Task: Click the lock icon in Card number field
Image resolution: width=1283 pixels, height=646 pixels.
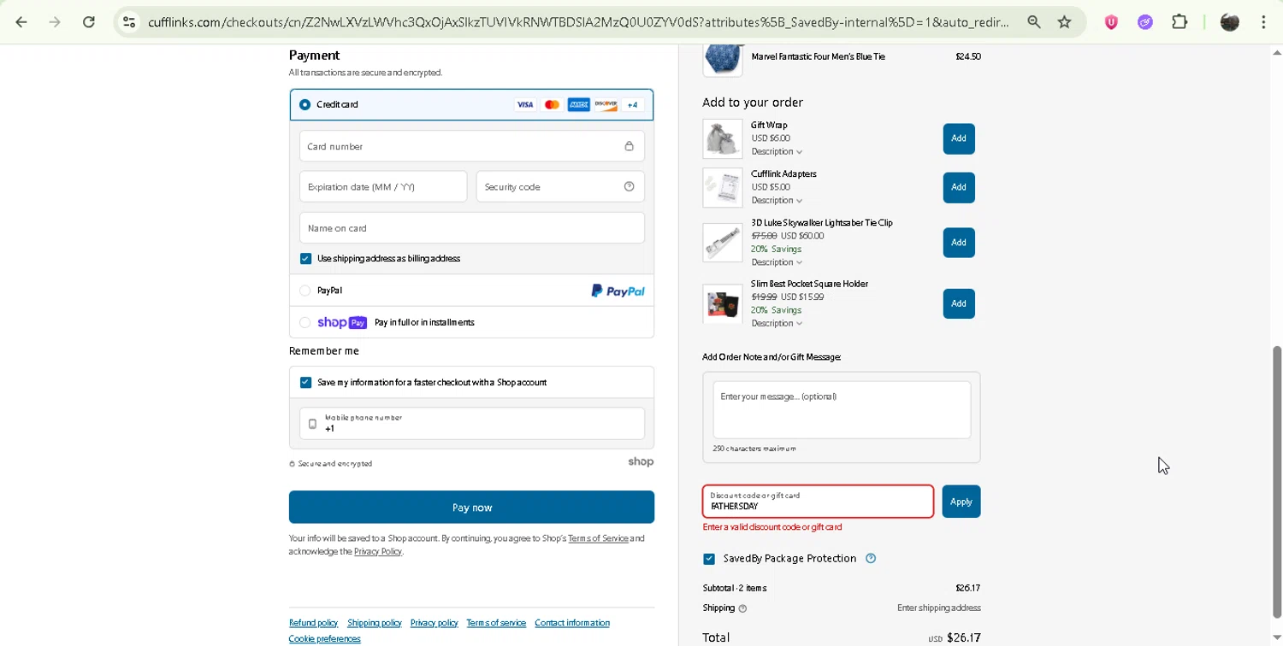Action: [x=629, y=146]
